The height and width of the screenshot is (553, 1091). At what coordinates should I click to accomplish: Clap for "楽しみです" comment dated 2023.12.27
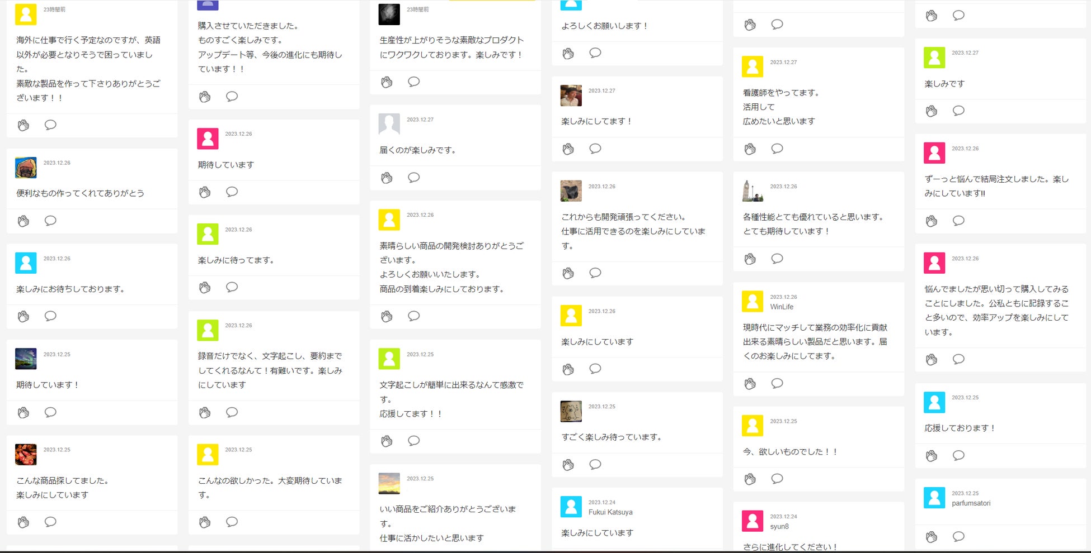(931, 111)
